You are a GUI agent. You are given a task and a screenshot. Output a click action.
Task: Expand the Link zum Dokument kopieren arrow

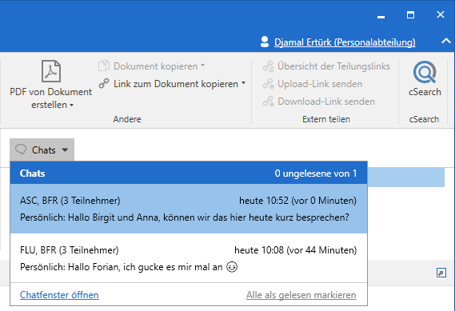[x=243, y=83]
